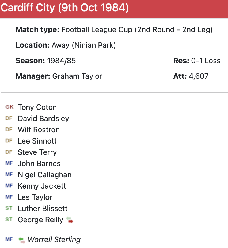This screenshot has height=248, width=228.
Task: Open Nigel Callaghan's player profile
Action: [44, 175]
